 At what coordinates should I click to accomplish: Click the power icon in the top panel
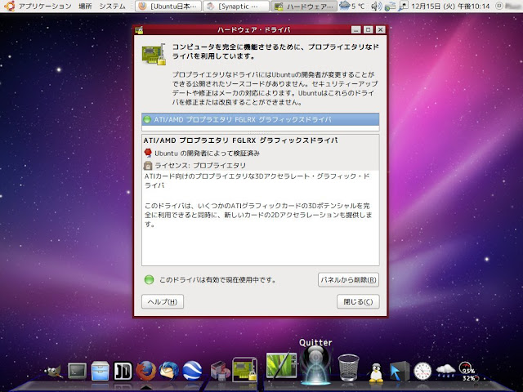click(499, 6)
